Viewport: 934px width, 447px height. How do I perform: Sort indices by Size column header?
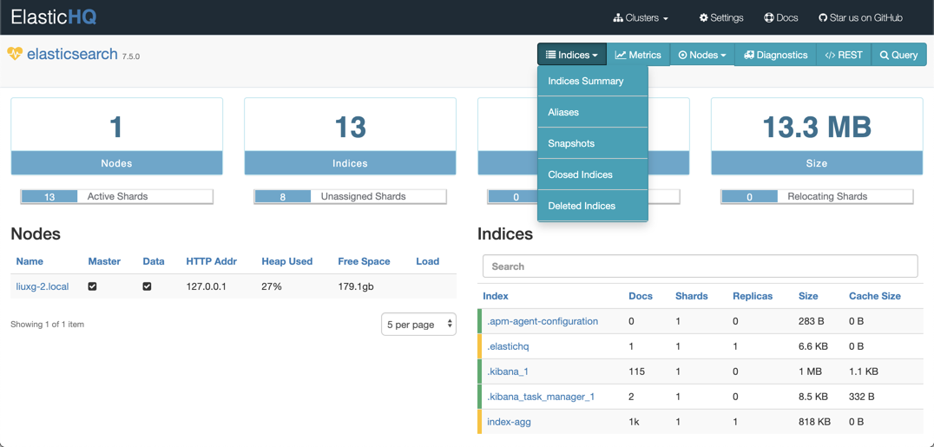coord(808,296)
